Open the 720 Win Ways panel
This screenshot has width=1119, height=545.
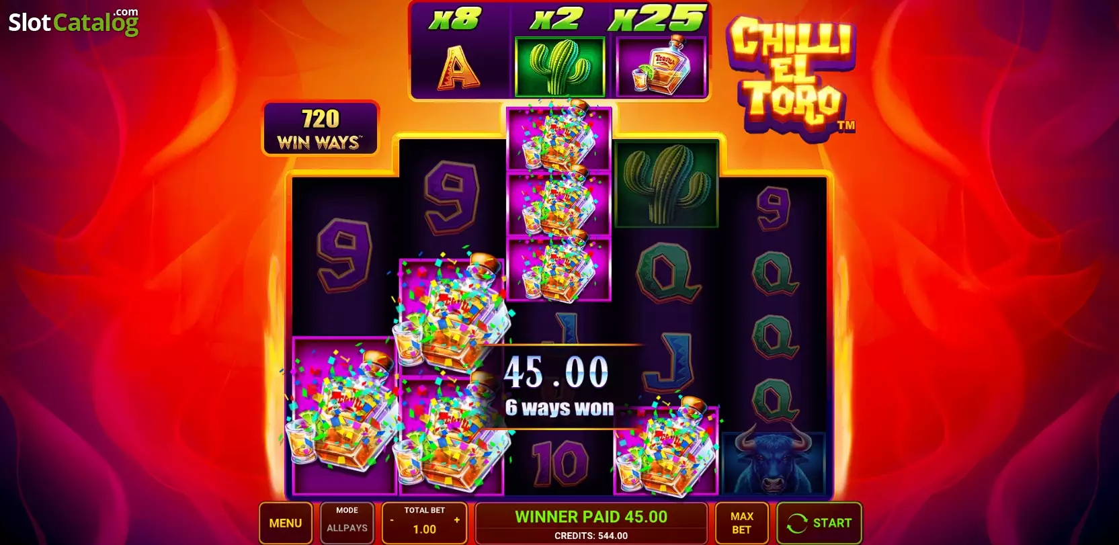click(320, 128)
